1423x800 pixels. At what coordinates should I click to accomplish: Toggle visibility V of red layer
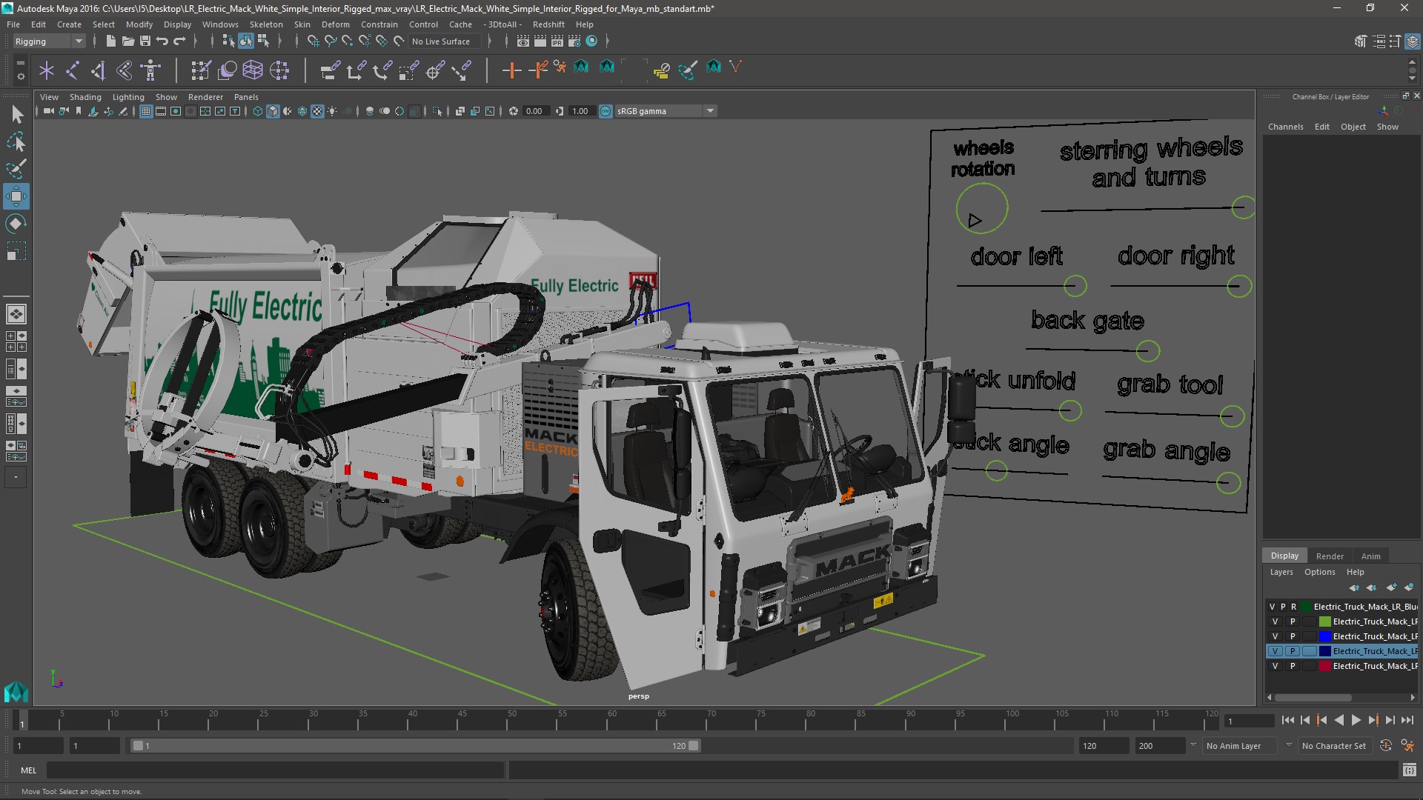coord(1275,666)
